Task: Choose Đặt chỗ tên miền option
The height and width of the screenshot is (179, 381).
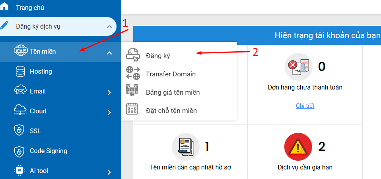Action: coord(171,111)
